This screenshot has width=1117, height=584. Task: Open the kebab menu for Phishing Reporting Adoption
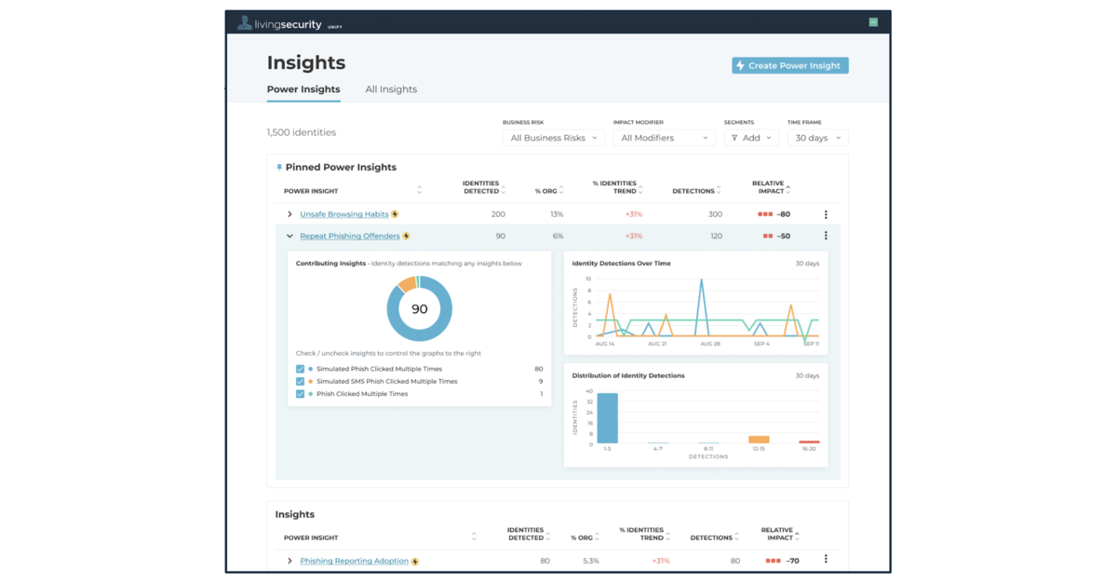click(x=826, y=559)
